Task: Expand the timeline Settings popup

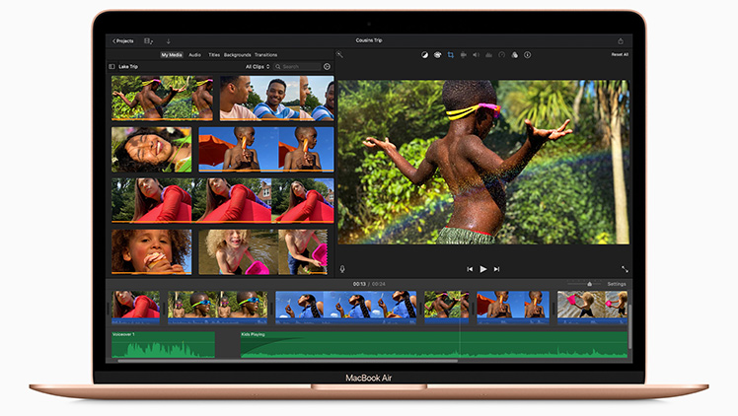Action: click(x=616, y=284)
